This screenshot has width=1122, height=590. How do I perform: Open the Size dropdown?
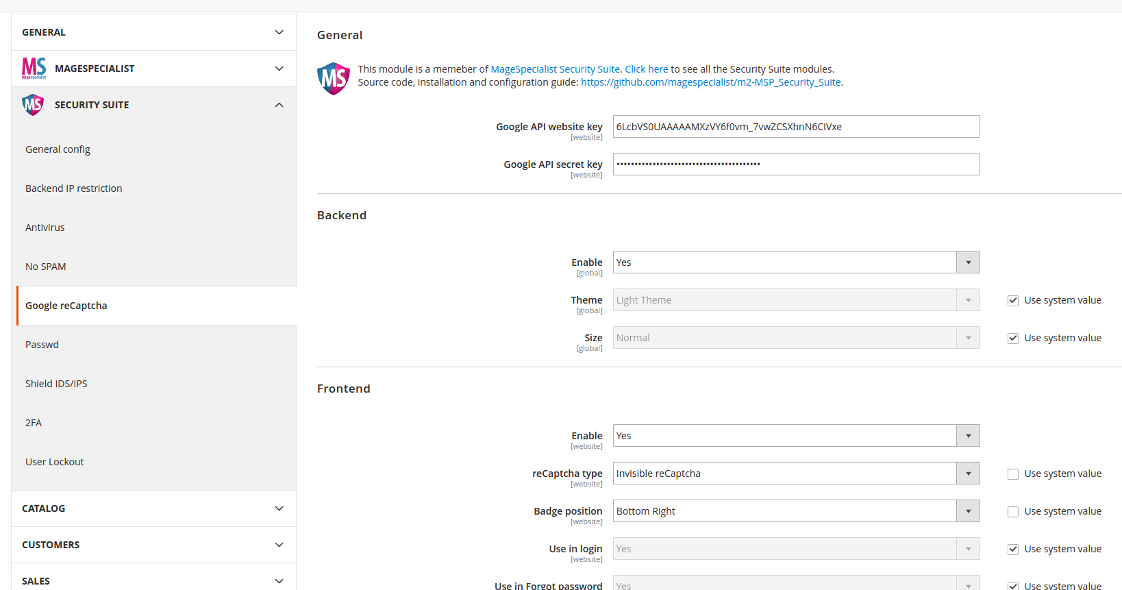(796, 338)
